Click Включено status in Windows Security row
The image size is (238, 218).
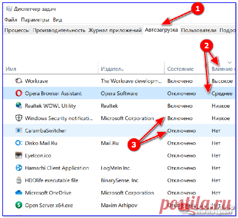point(180,118)
